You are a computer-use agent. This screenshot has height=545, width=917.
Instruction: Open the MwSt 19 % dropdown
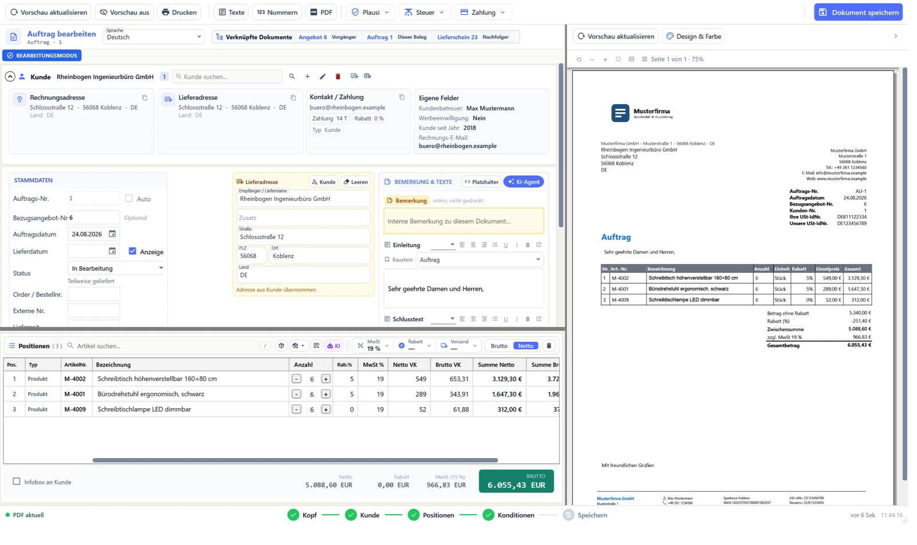coord(373,346)
